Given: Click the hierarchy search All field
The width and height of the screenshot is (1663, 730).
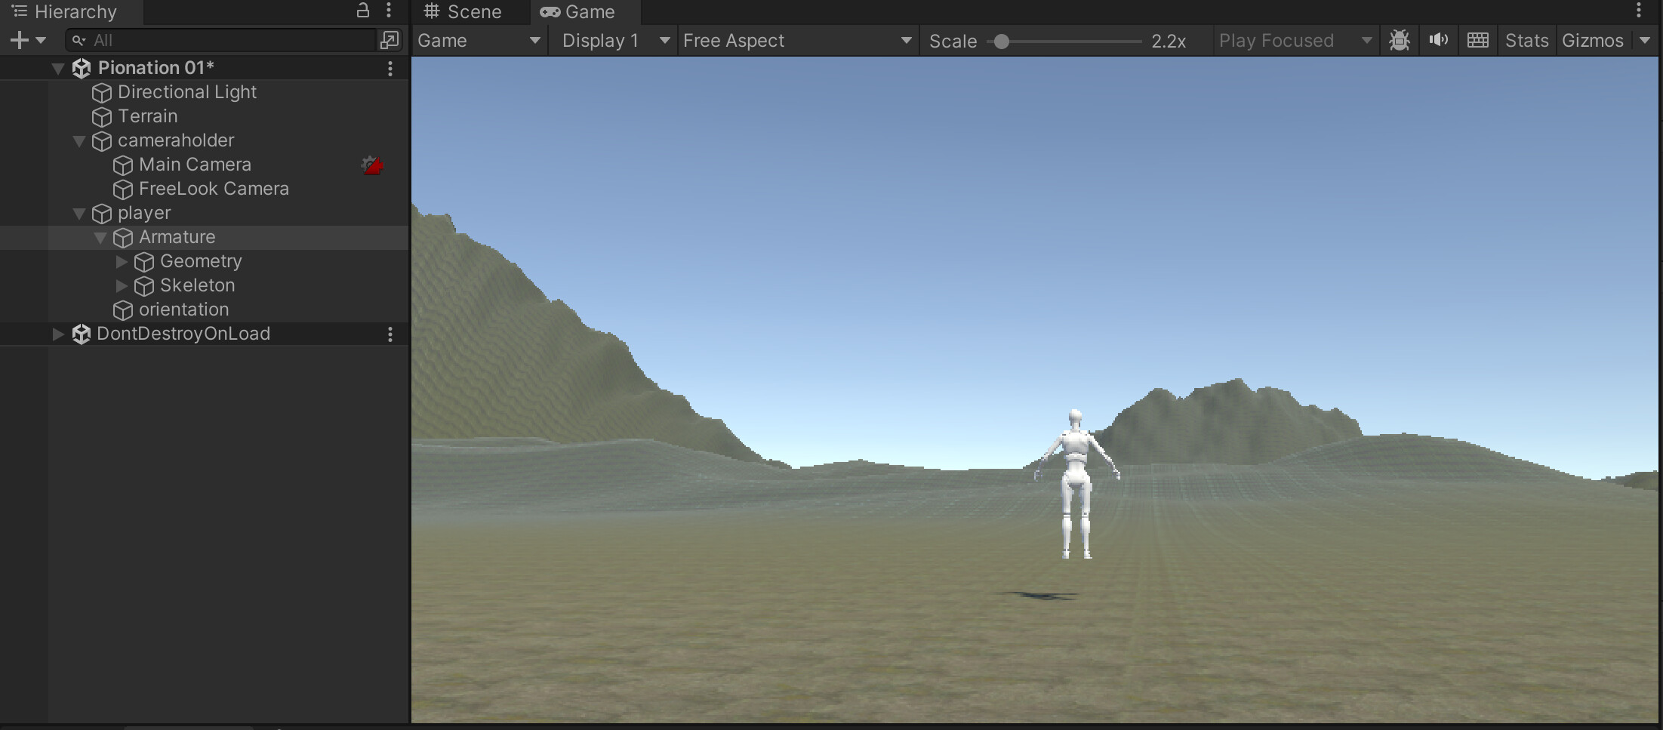Looking at the screenshot, I should [219, 40].
